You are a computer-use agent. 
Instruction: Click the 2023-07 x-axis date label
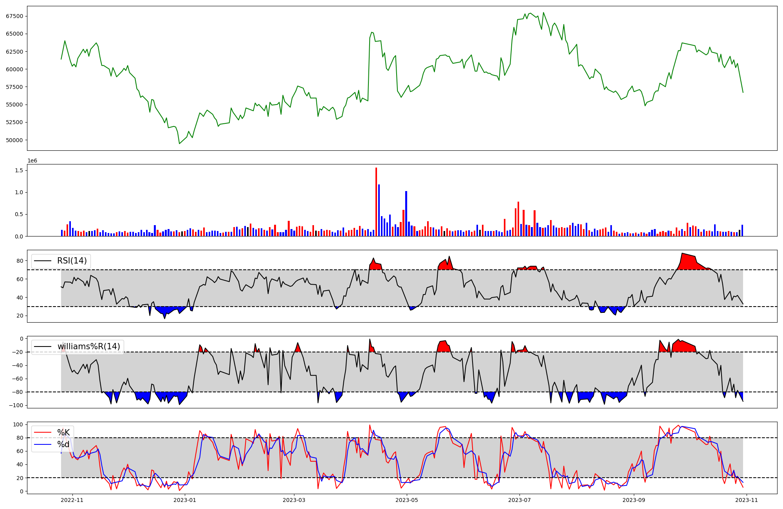click(520, 500)
